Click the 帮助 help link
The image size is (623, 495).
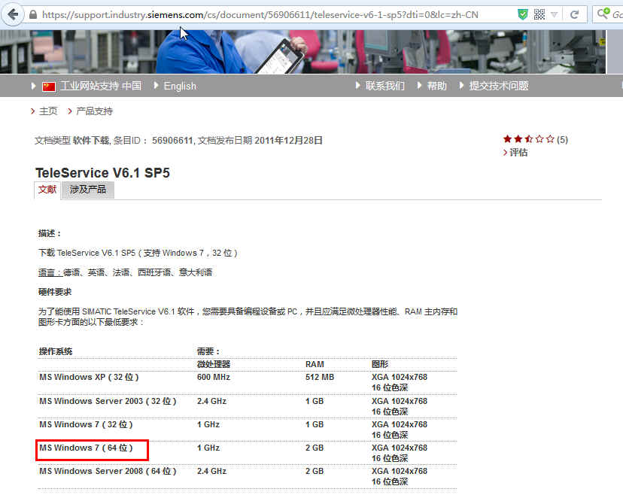pyautogui.click(x=436, y=86)
